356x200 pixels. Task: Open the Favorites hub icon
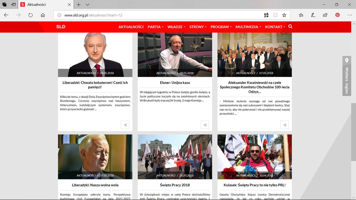pos(301,15)
